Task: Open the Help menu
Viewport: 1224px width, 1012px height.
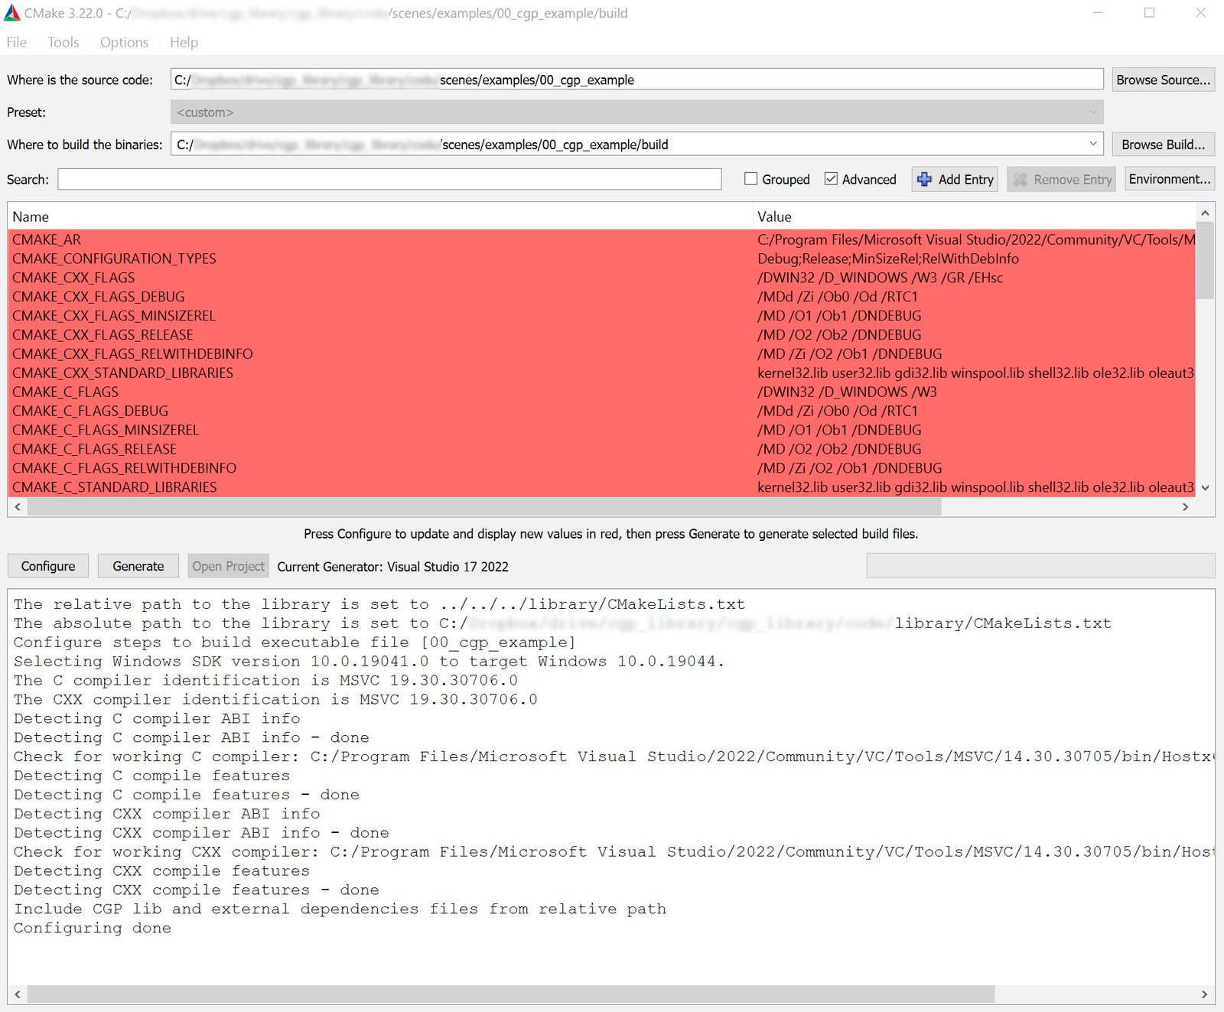Action: [184, 42]
